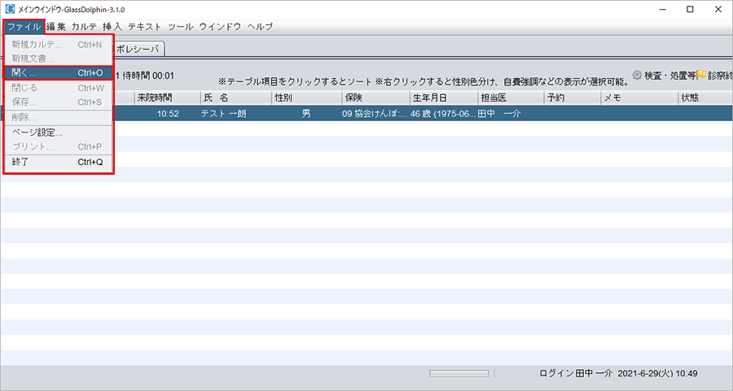Sort table by 性別 column header

coord(307,98)
